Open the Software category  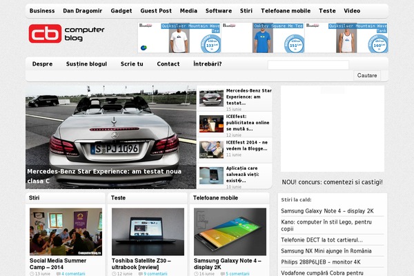219,11
